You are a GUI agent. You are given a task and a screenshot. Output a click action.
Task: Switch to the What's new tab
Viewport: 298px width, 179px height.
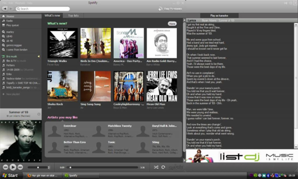point(52,16)
